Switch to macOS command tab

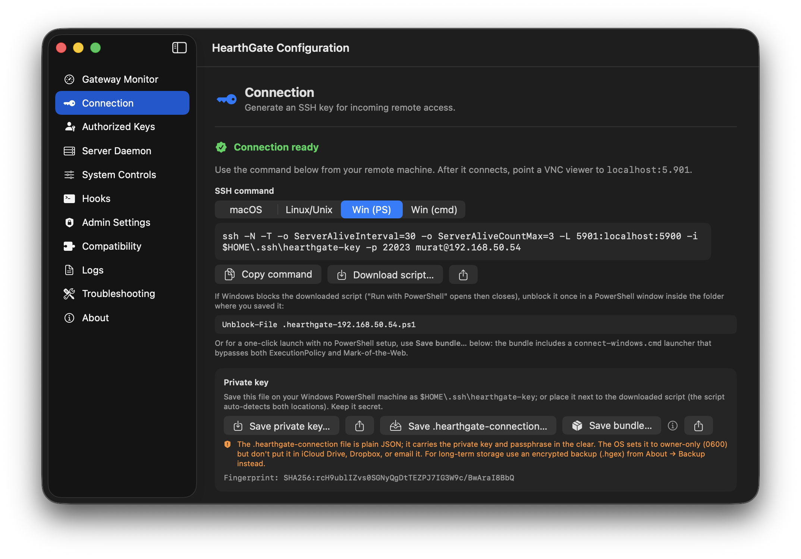point(246,209)
